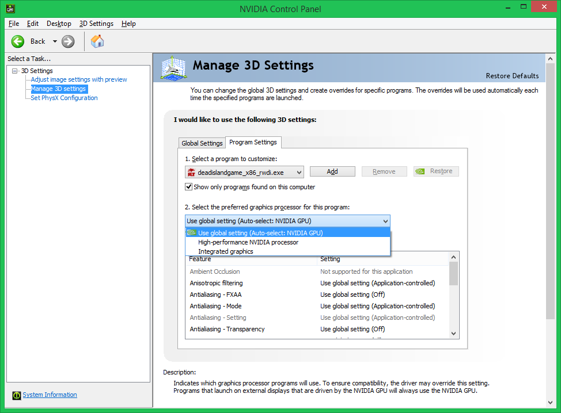Viewport: 561px width, 413px height.
Task: Open the Back history dropdown arrow
Action: coord(55,41)
